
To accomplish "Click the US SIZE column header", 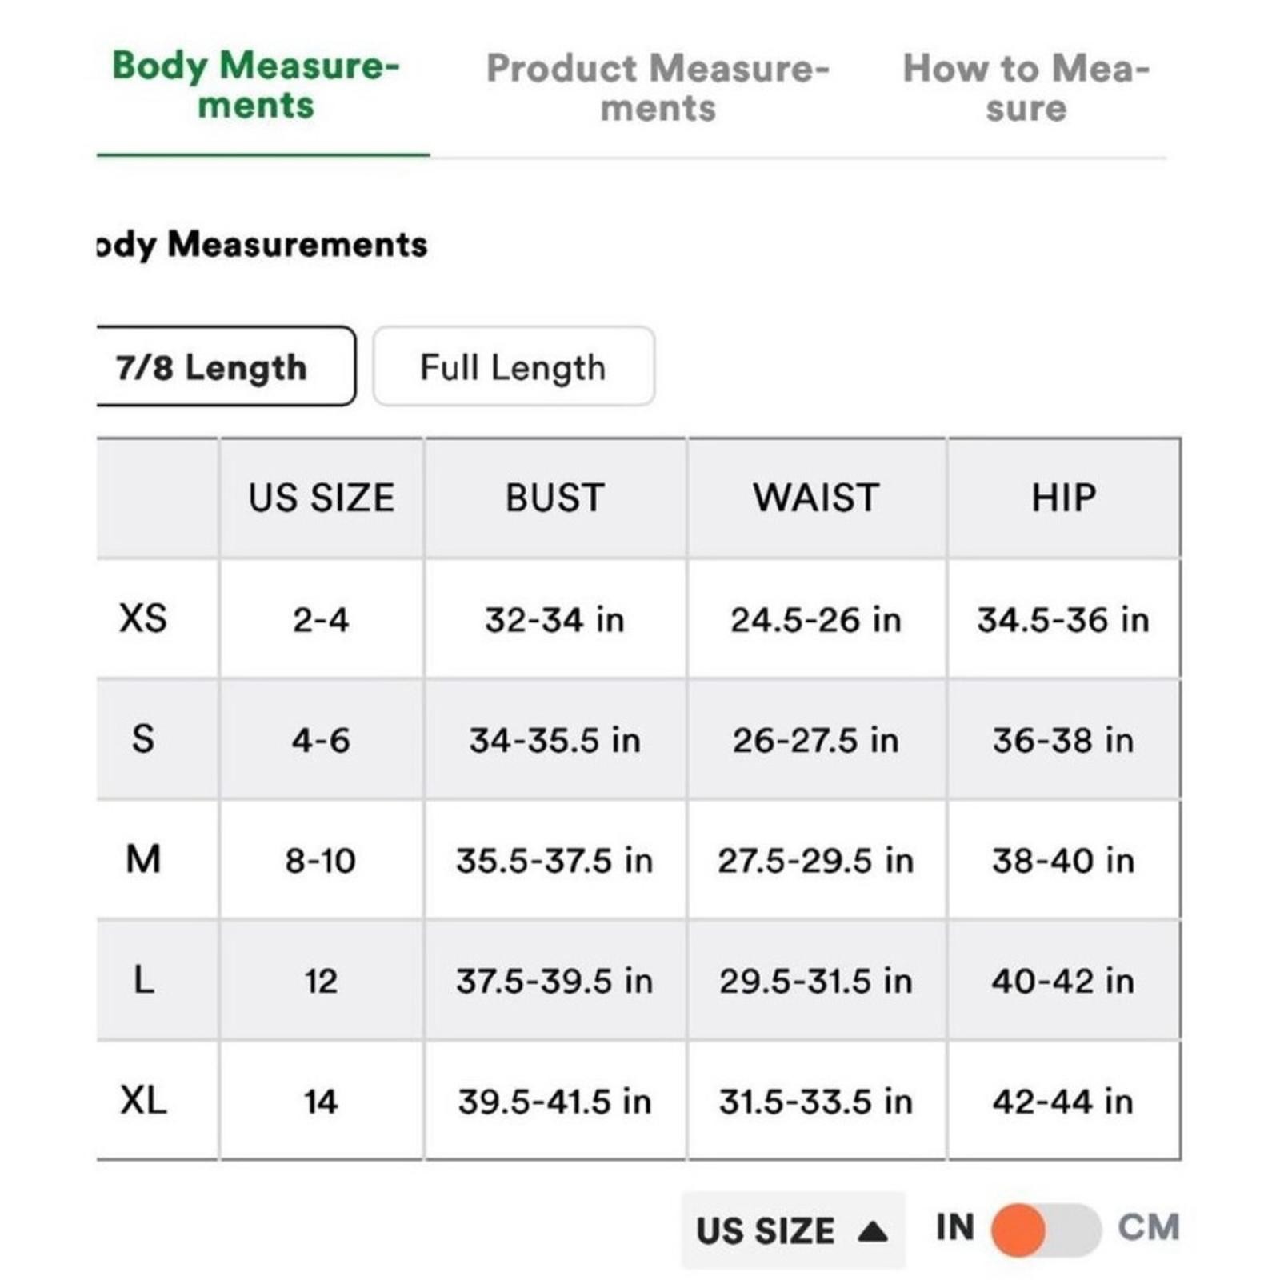I will [x=321, y=498].
